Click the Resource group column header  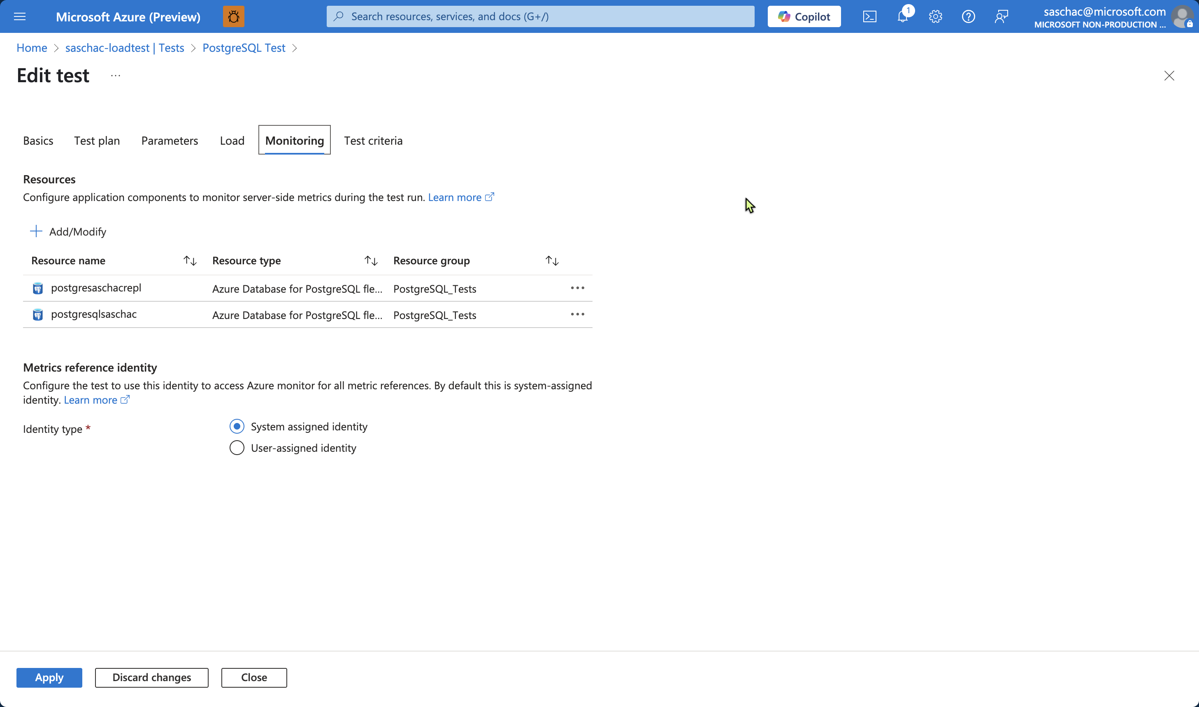pyautogui.click(x=432, y=261)
